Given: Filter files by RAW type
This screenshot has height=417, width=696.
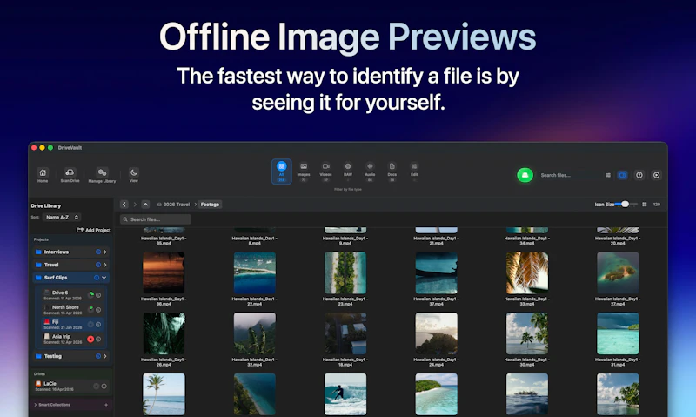Looking at the screenshot, I should 348,171.
